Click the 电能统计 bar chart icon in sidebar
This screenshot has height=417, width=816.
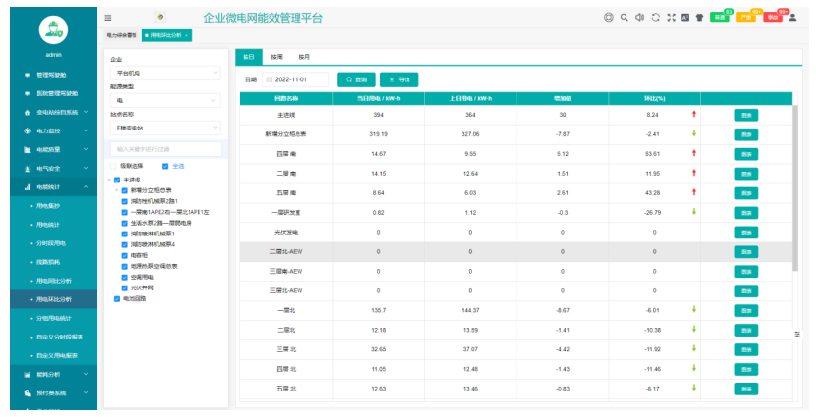(27, 187)
